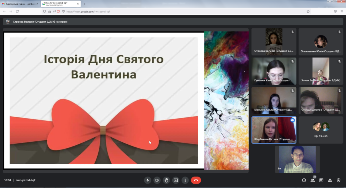The width and height of the screenshot is (346, 188).
Task: Select the Щербакова Наталя video tile
Action: coord(274,130)
